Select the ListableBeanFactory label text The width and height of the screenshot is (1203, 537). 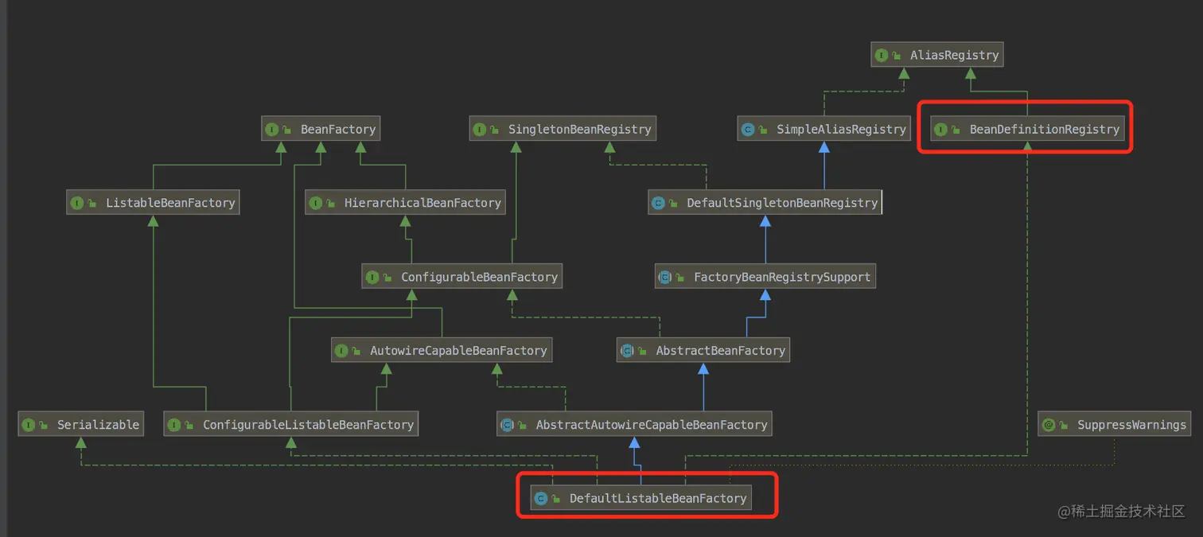point(170,204)
